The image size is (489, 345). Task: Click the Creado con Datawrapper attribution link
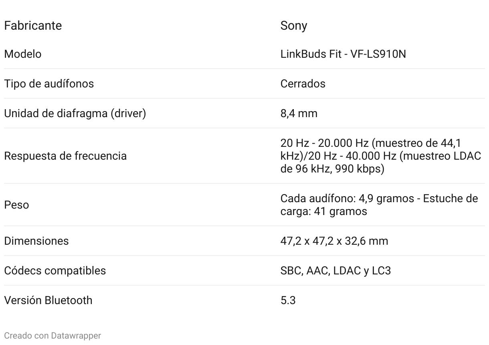coord(53,335)
